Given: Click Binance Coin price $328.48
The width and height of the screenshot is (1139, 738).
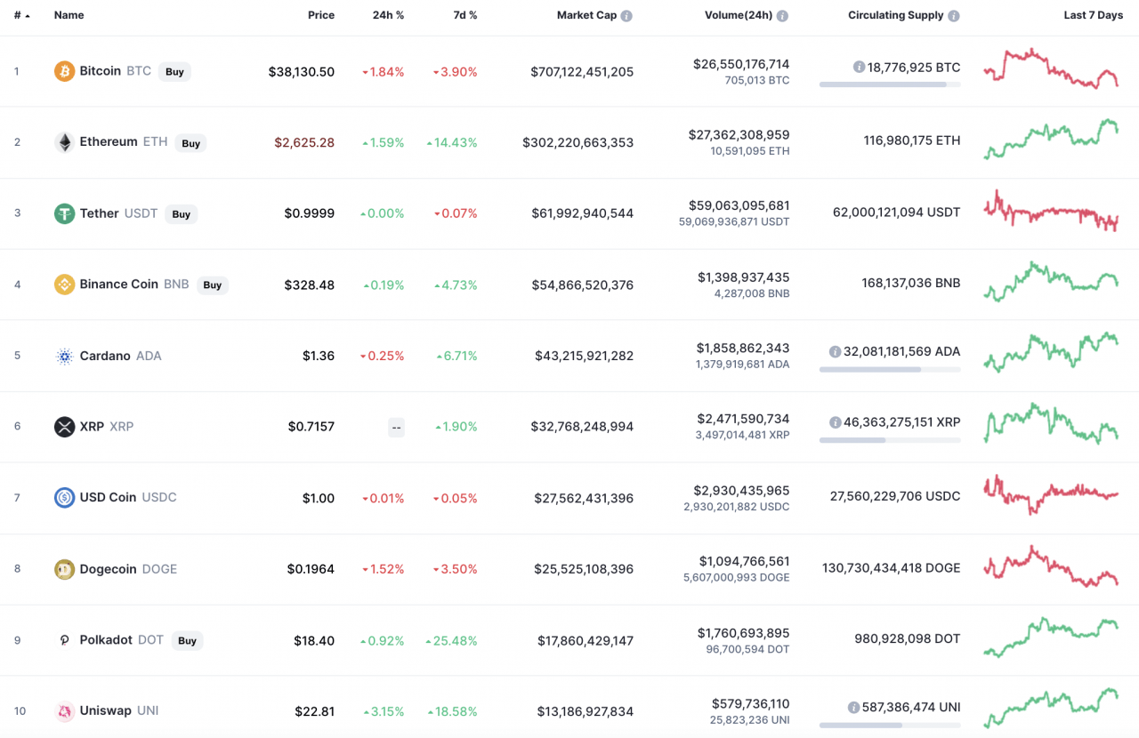Looking at the screenshot, I should (310, 285).
